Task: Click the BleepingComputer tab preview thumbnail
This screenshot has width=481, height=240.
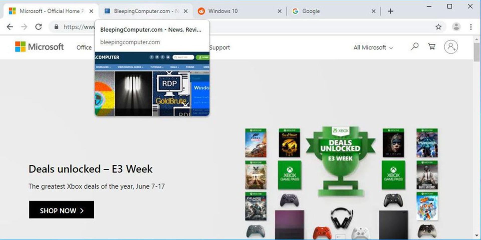Action: 152,84
